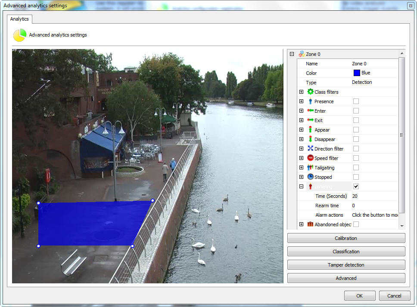Viewport: 417px width, 307px height.
Task: Confirm with the OK button
Action: pyautogui.click(x=360, y=295)
